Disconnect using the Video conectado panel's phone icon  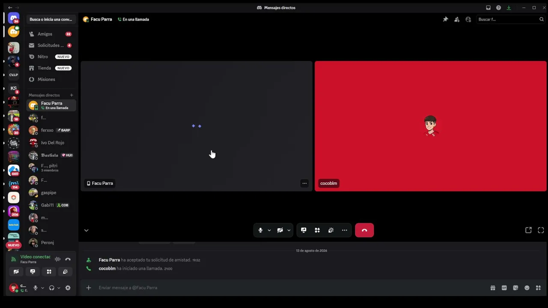click(x=68, y=259)
